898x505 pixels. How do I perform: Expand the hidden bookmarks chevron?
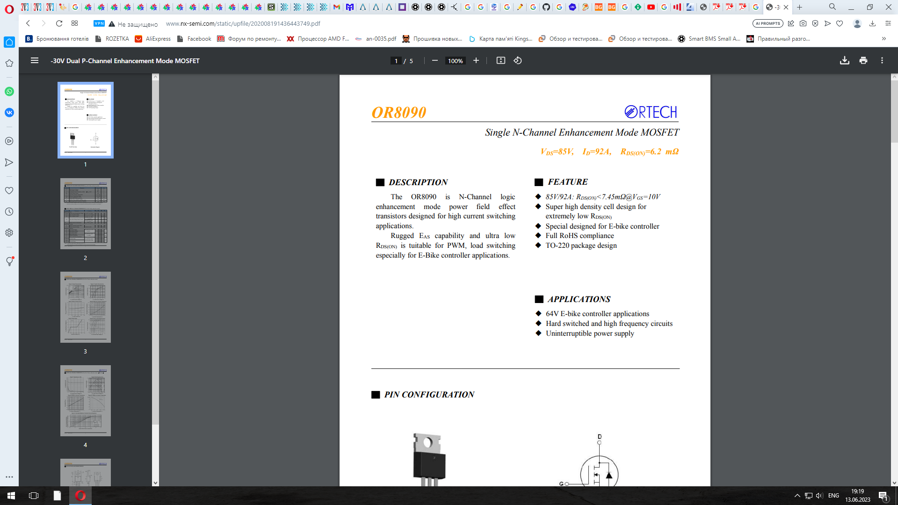pyautogui.click(x=884, y=39)
